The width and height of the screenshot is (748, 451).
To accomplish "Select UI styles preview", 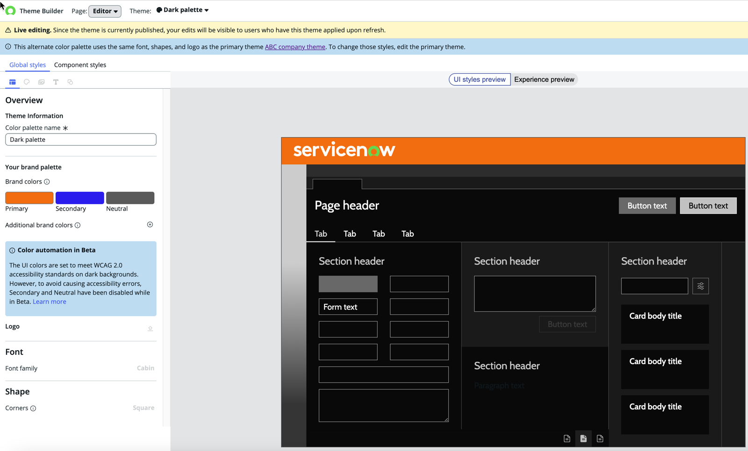I will pos(480,79).
